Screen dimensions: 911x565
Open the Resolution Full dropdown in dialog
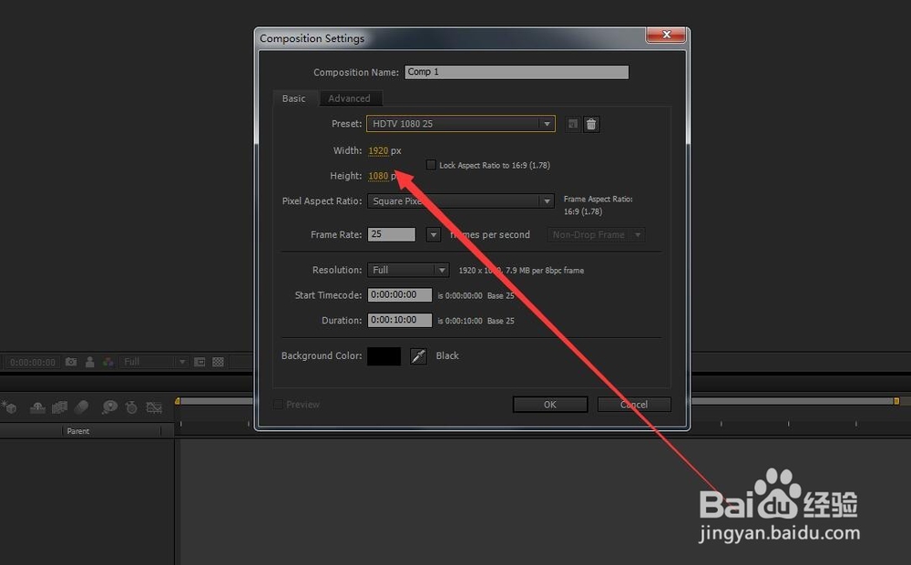click(x=408, y=271)
